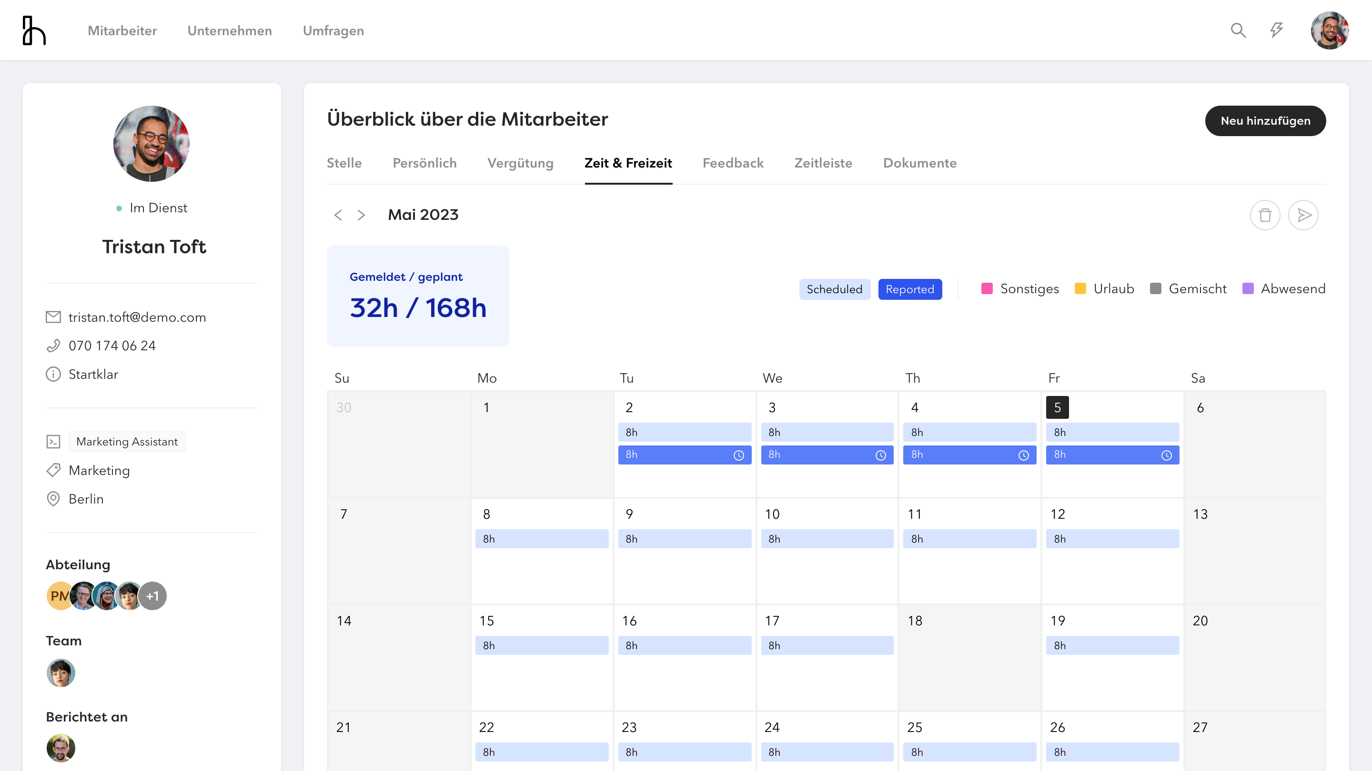This screenshot has width=1372, height=771.
Task: Switch to the Vergütung tab
Action: coord(520,163)
